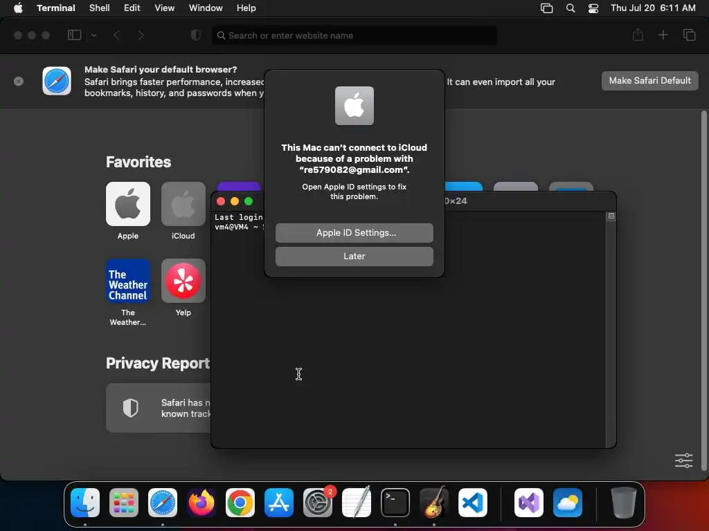Open Apple ID Settings from dialog
Screen dimensions: 709x531
(354, 232)
